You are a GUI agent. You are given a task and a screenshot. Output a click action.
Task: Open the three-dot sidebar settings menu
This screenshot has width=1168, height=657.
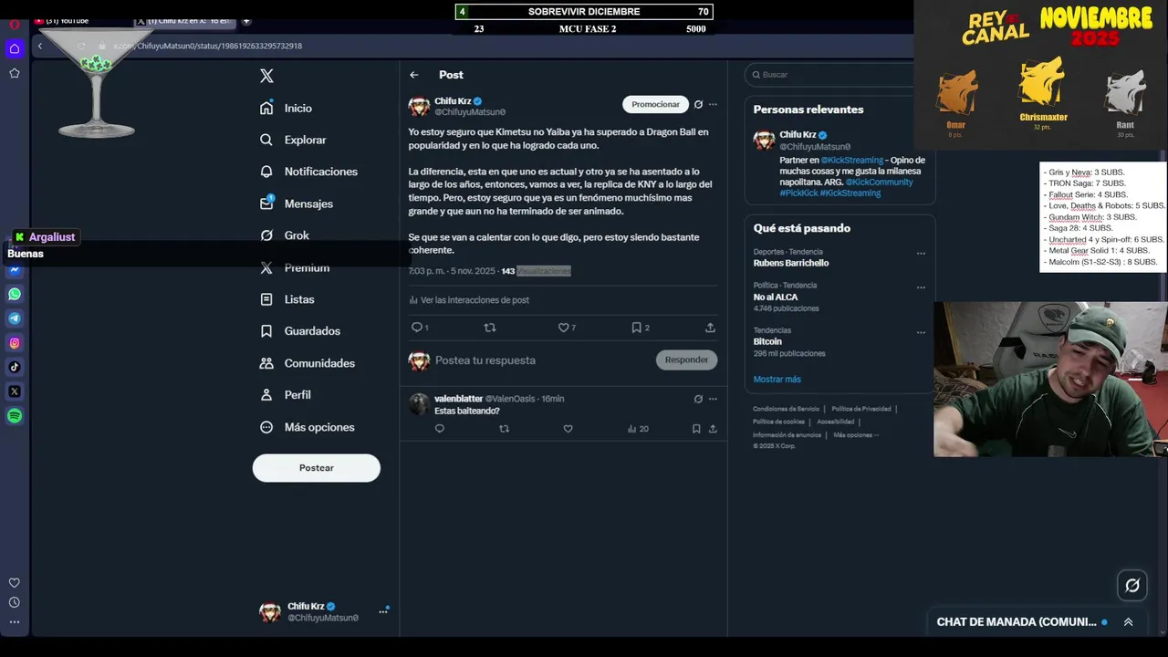15,622
